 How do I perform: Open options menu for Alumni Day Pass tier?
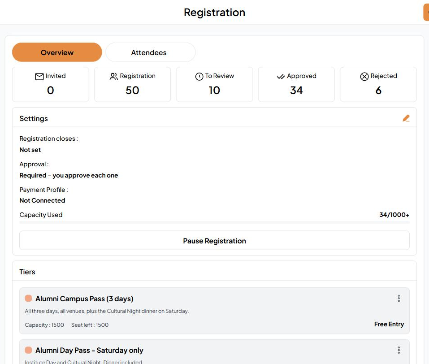click(399, 350)
